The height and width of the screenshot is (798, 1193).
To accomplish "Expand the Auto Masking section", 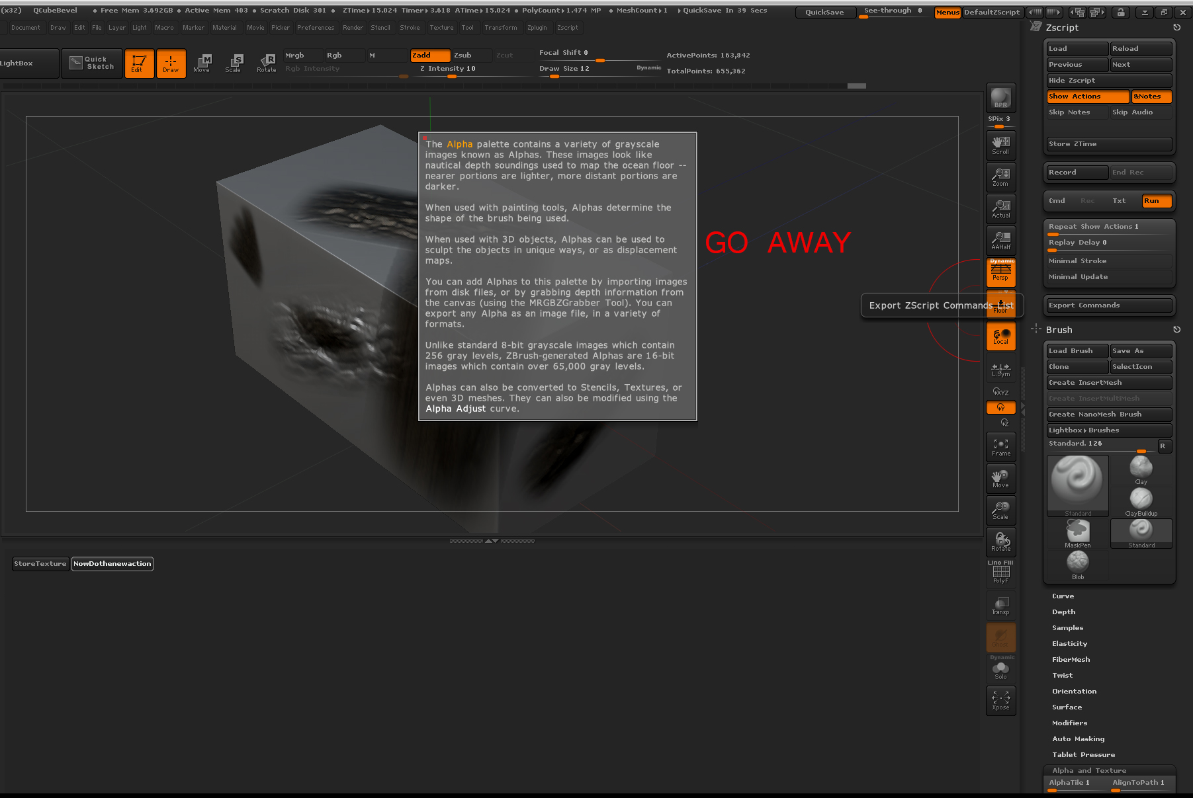I will tap(1078, 739).
